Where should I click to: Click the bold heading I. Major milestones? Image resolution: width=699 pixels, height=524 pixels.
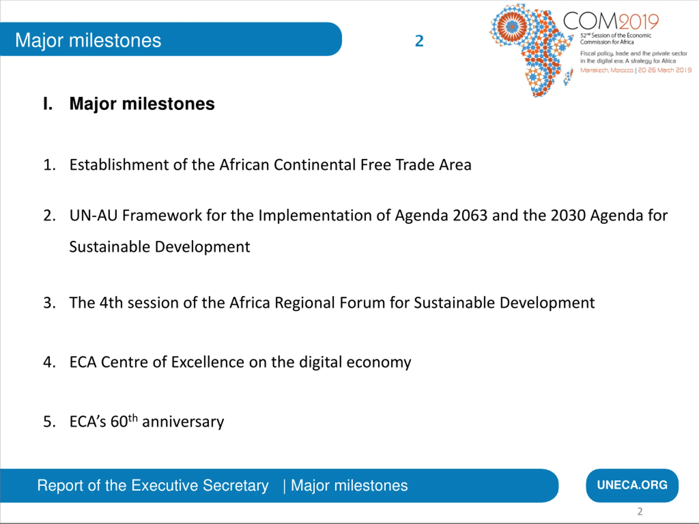coord(129,104)
